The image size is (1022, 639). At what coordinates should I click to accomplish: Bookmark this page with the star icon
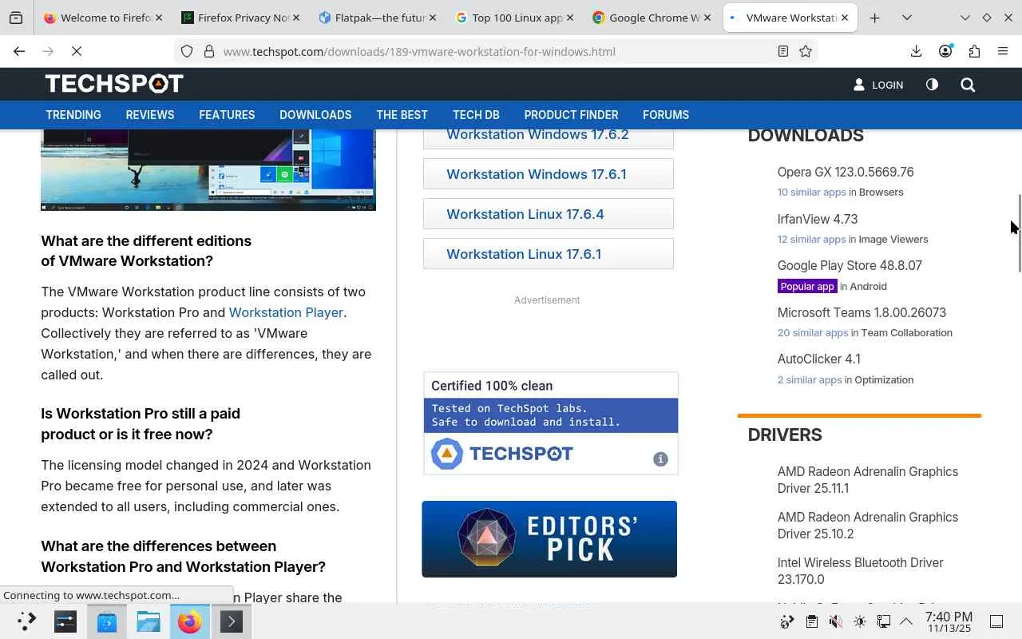coord(806,51)
